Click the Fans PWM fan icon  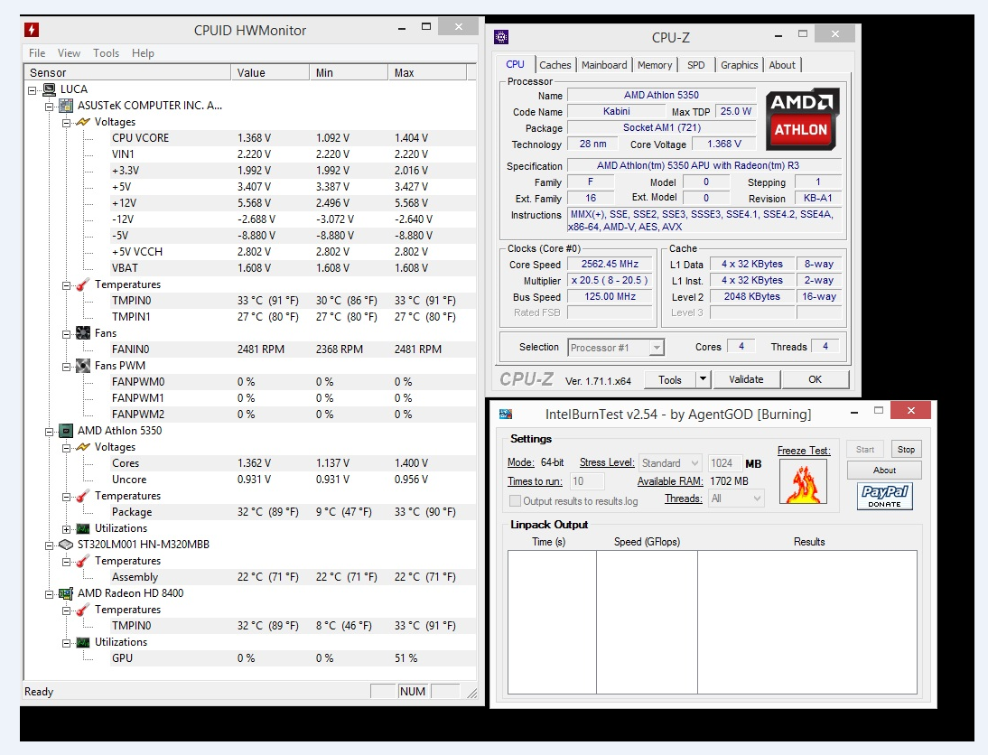click(83, 366)
